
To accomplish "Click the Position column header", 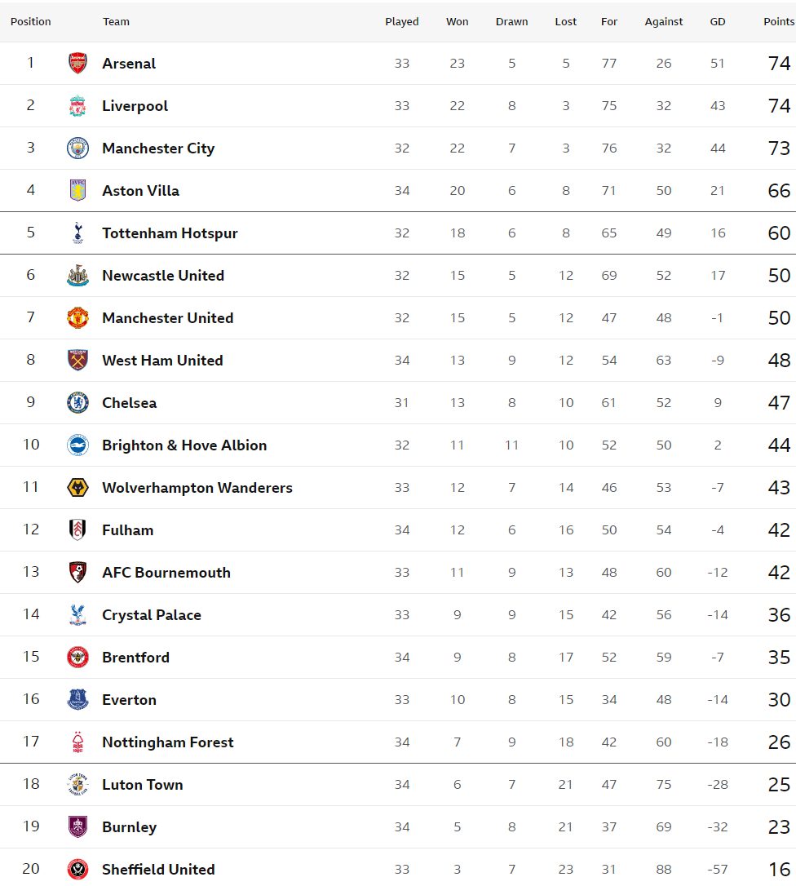I will [x=30, y=21].
